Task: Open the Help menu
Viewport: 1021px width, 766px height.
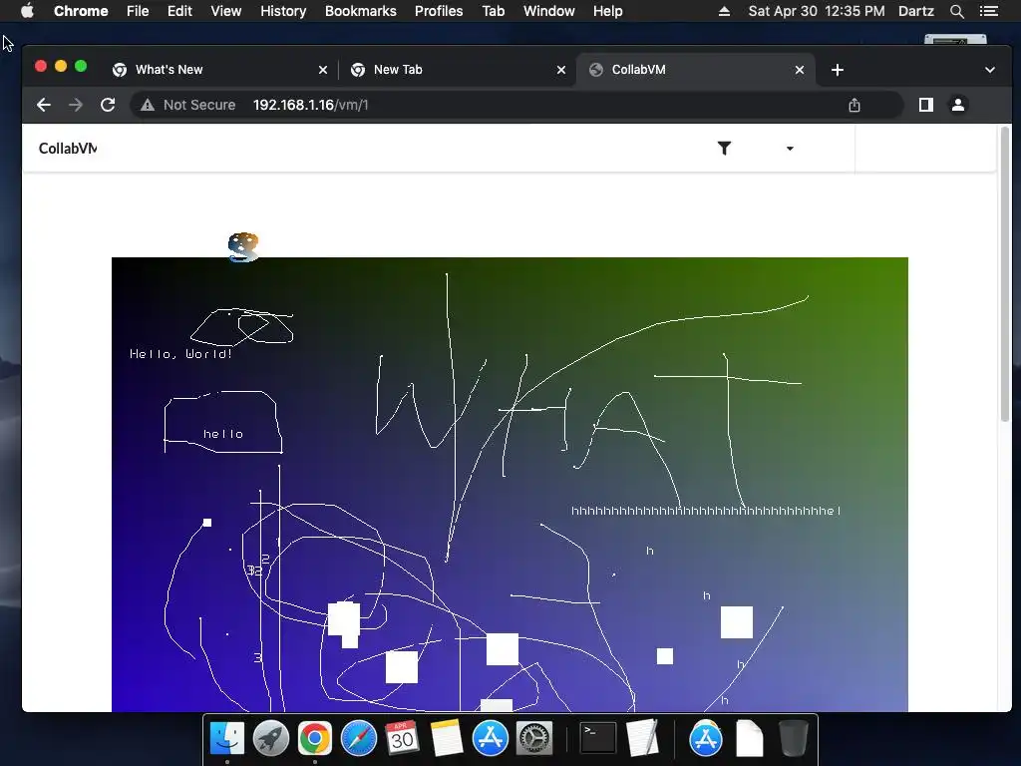Action: pos(607,11)
